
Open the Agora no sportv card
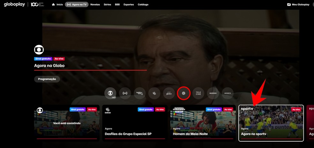coord(271,123)
